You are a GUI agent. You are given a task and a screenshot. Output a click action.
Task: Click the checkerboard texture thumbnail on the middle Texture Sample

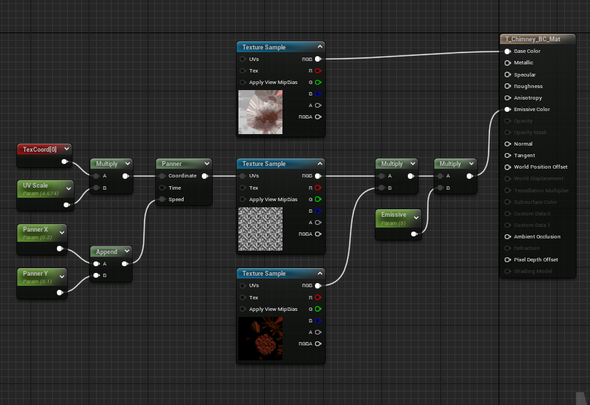point(260,229)
